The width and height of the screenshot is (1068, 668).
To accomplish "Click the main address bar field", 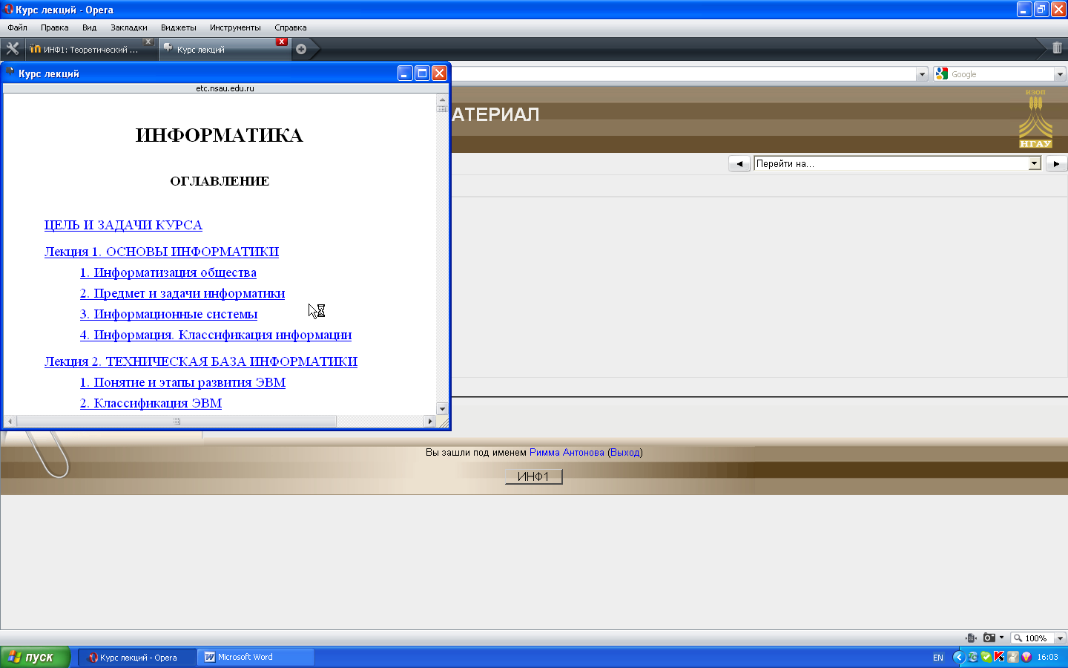I will (x=682, y=74).
